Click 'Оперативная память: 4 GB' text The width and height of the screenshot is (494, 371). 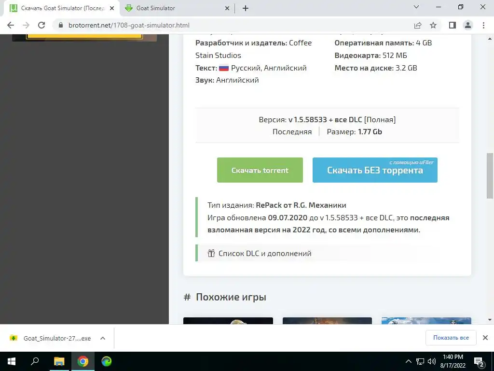tap(383, 43)
